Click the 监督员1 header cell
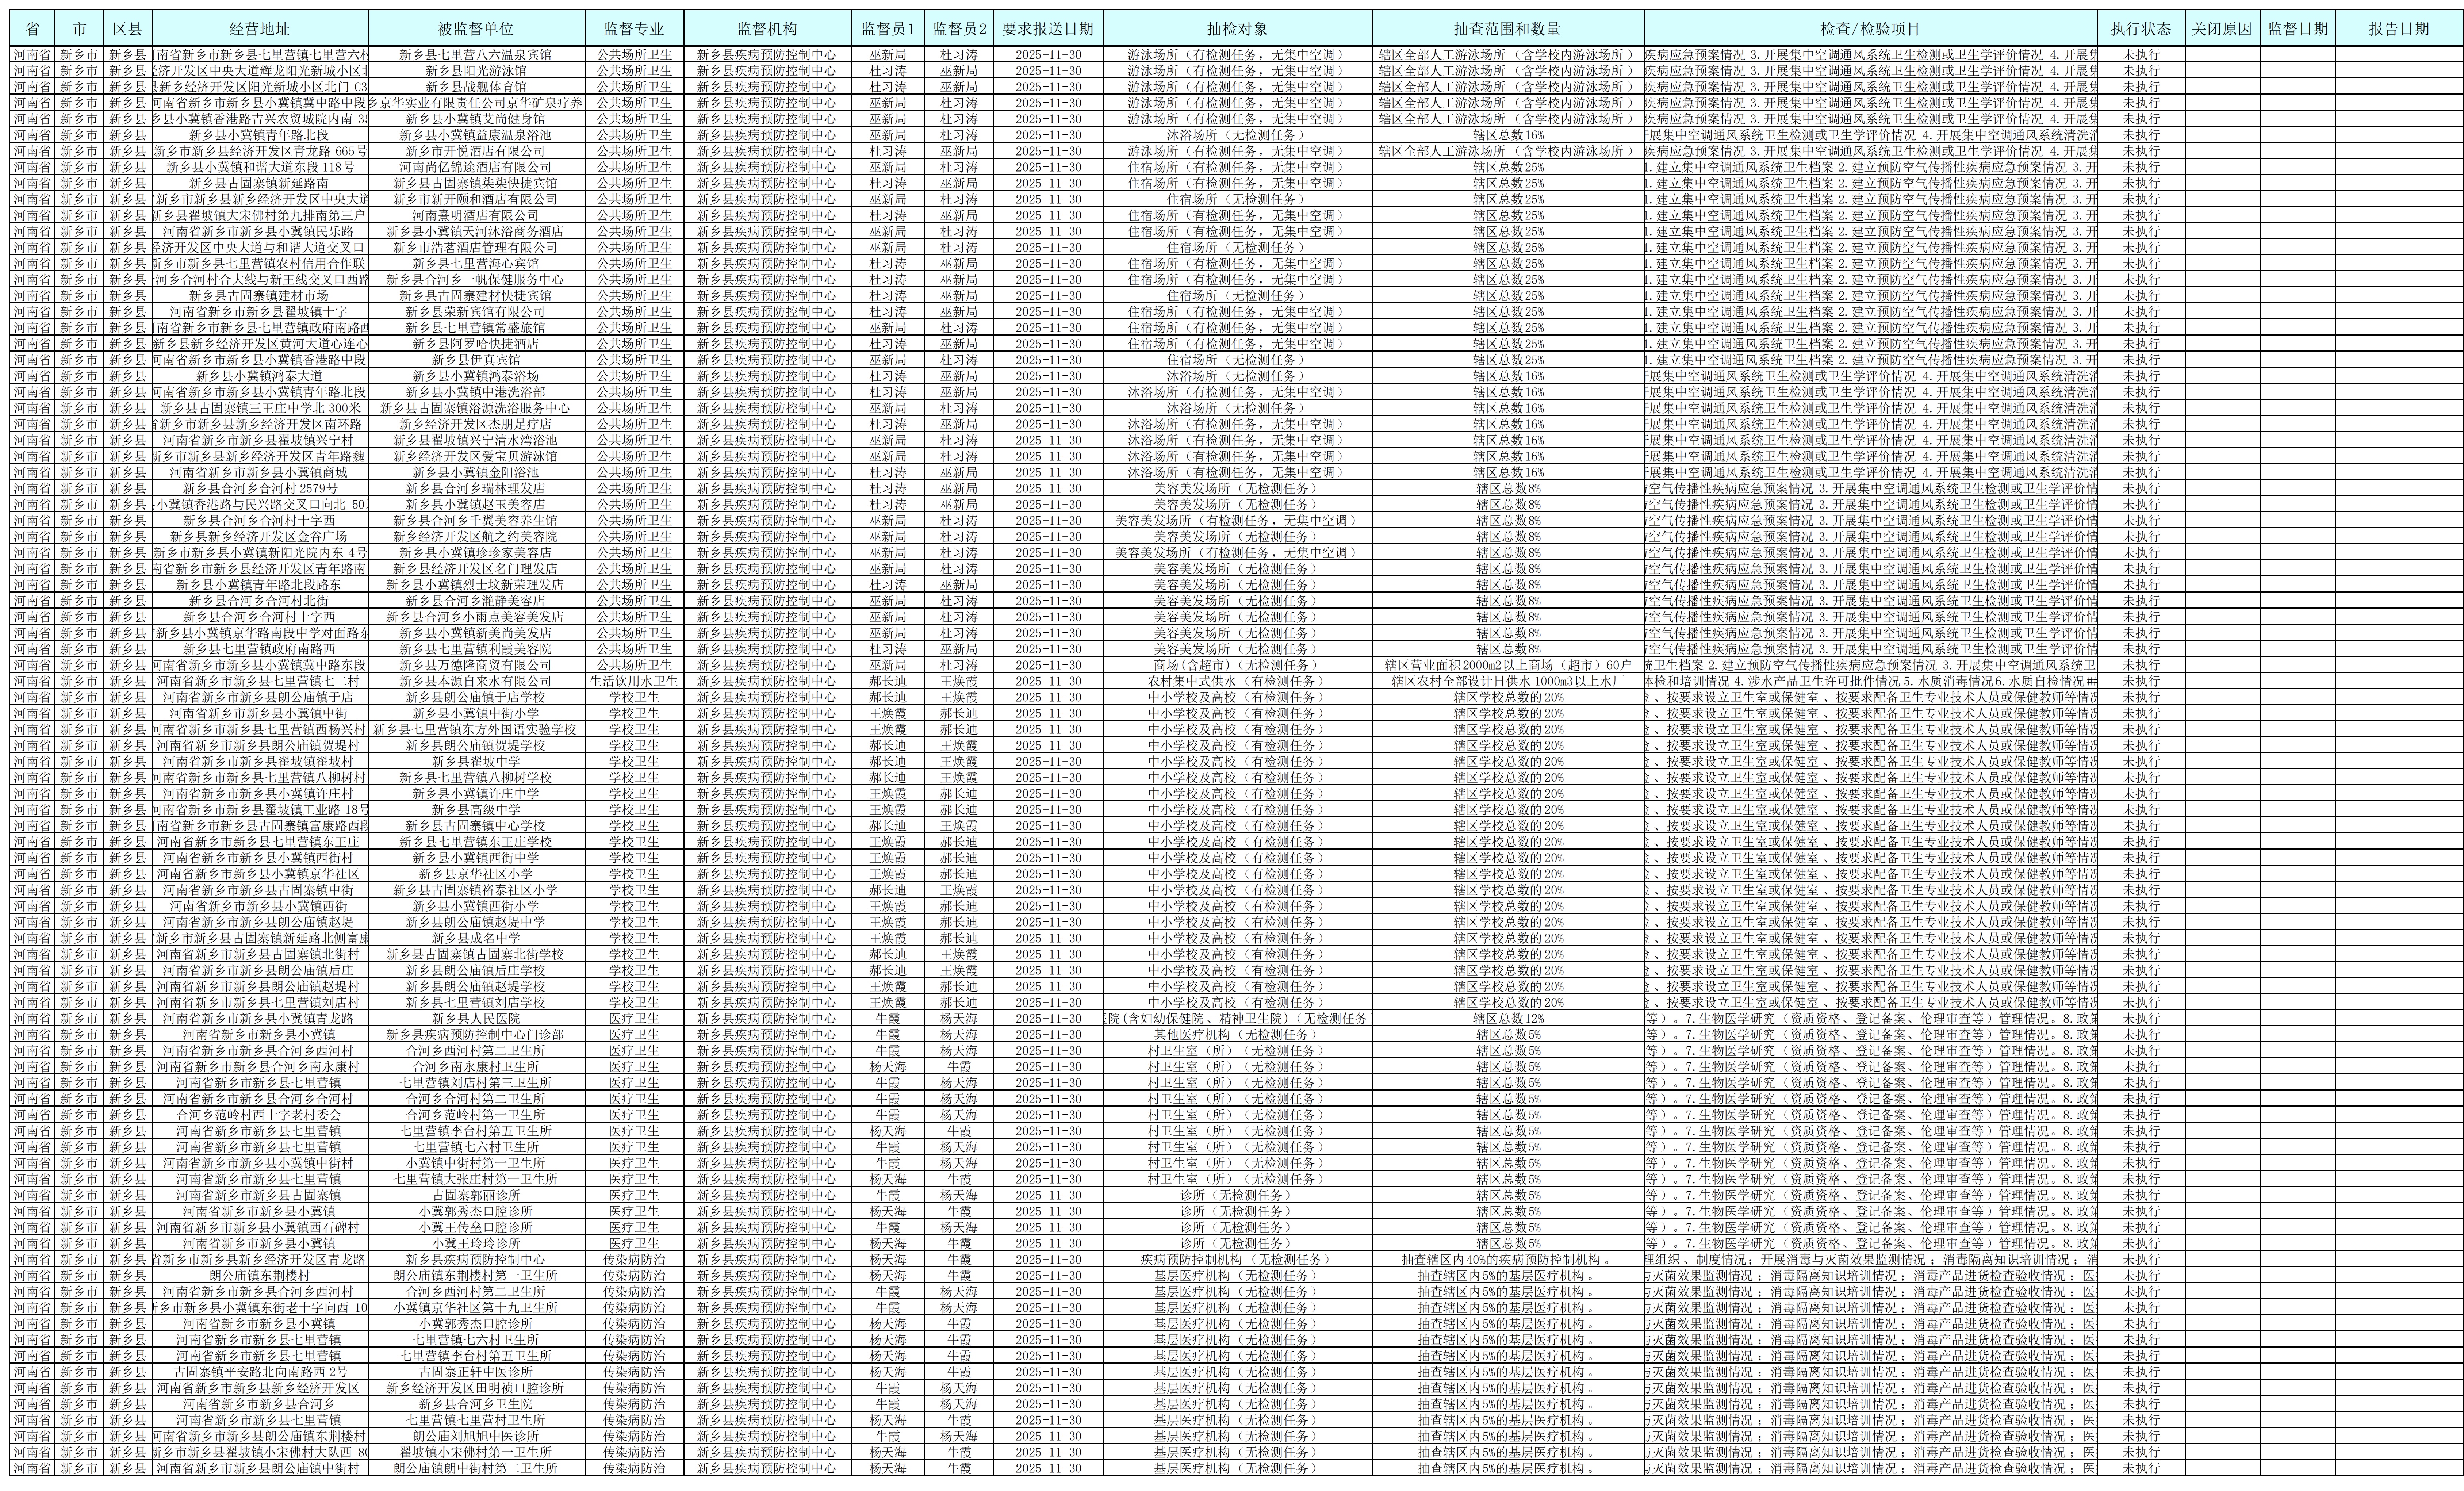Viewport: 2464px width, 1491px height. pos(888,29)
